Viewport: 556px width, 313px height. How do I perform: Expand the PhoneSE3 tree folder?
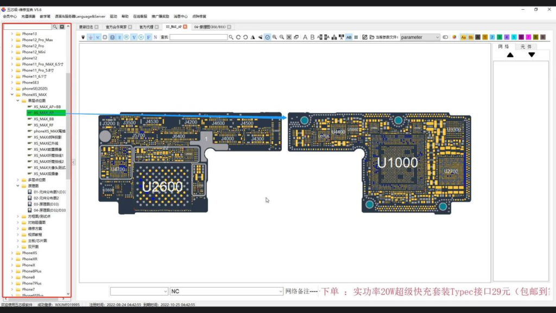pos(12,83)
